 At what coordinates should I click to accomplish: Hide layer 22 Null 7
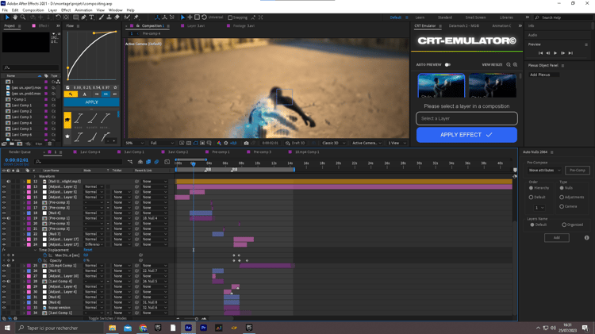click(4, 234)
